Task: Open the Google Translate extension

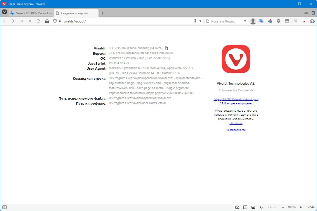Action: [261, 21]
